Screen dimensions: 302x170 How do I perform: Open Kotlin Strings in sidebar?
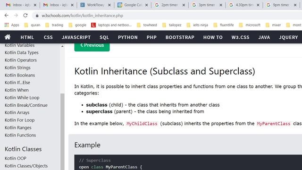[17, 68]
